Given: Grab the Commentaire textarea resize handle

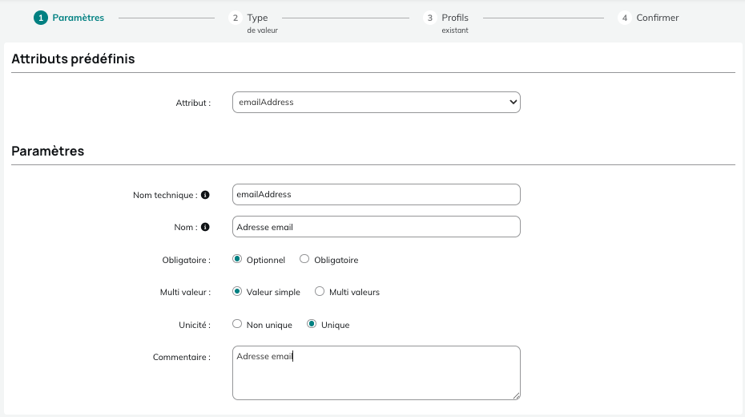Looking at the screenshot, I should point(517,395).
